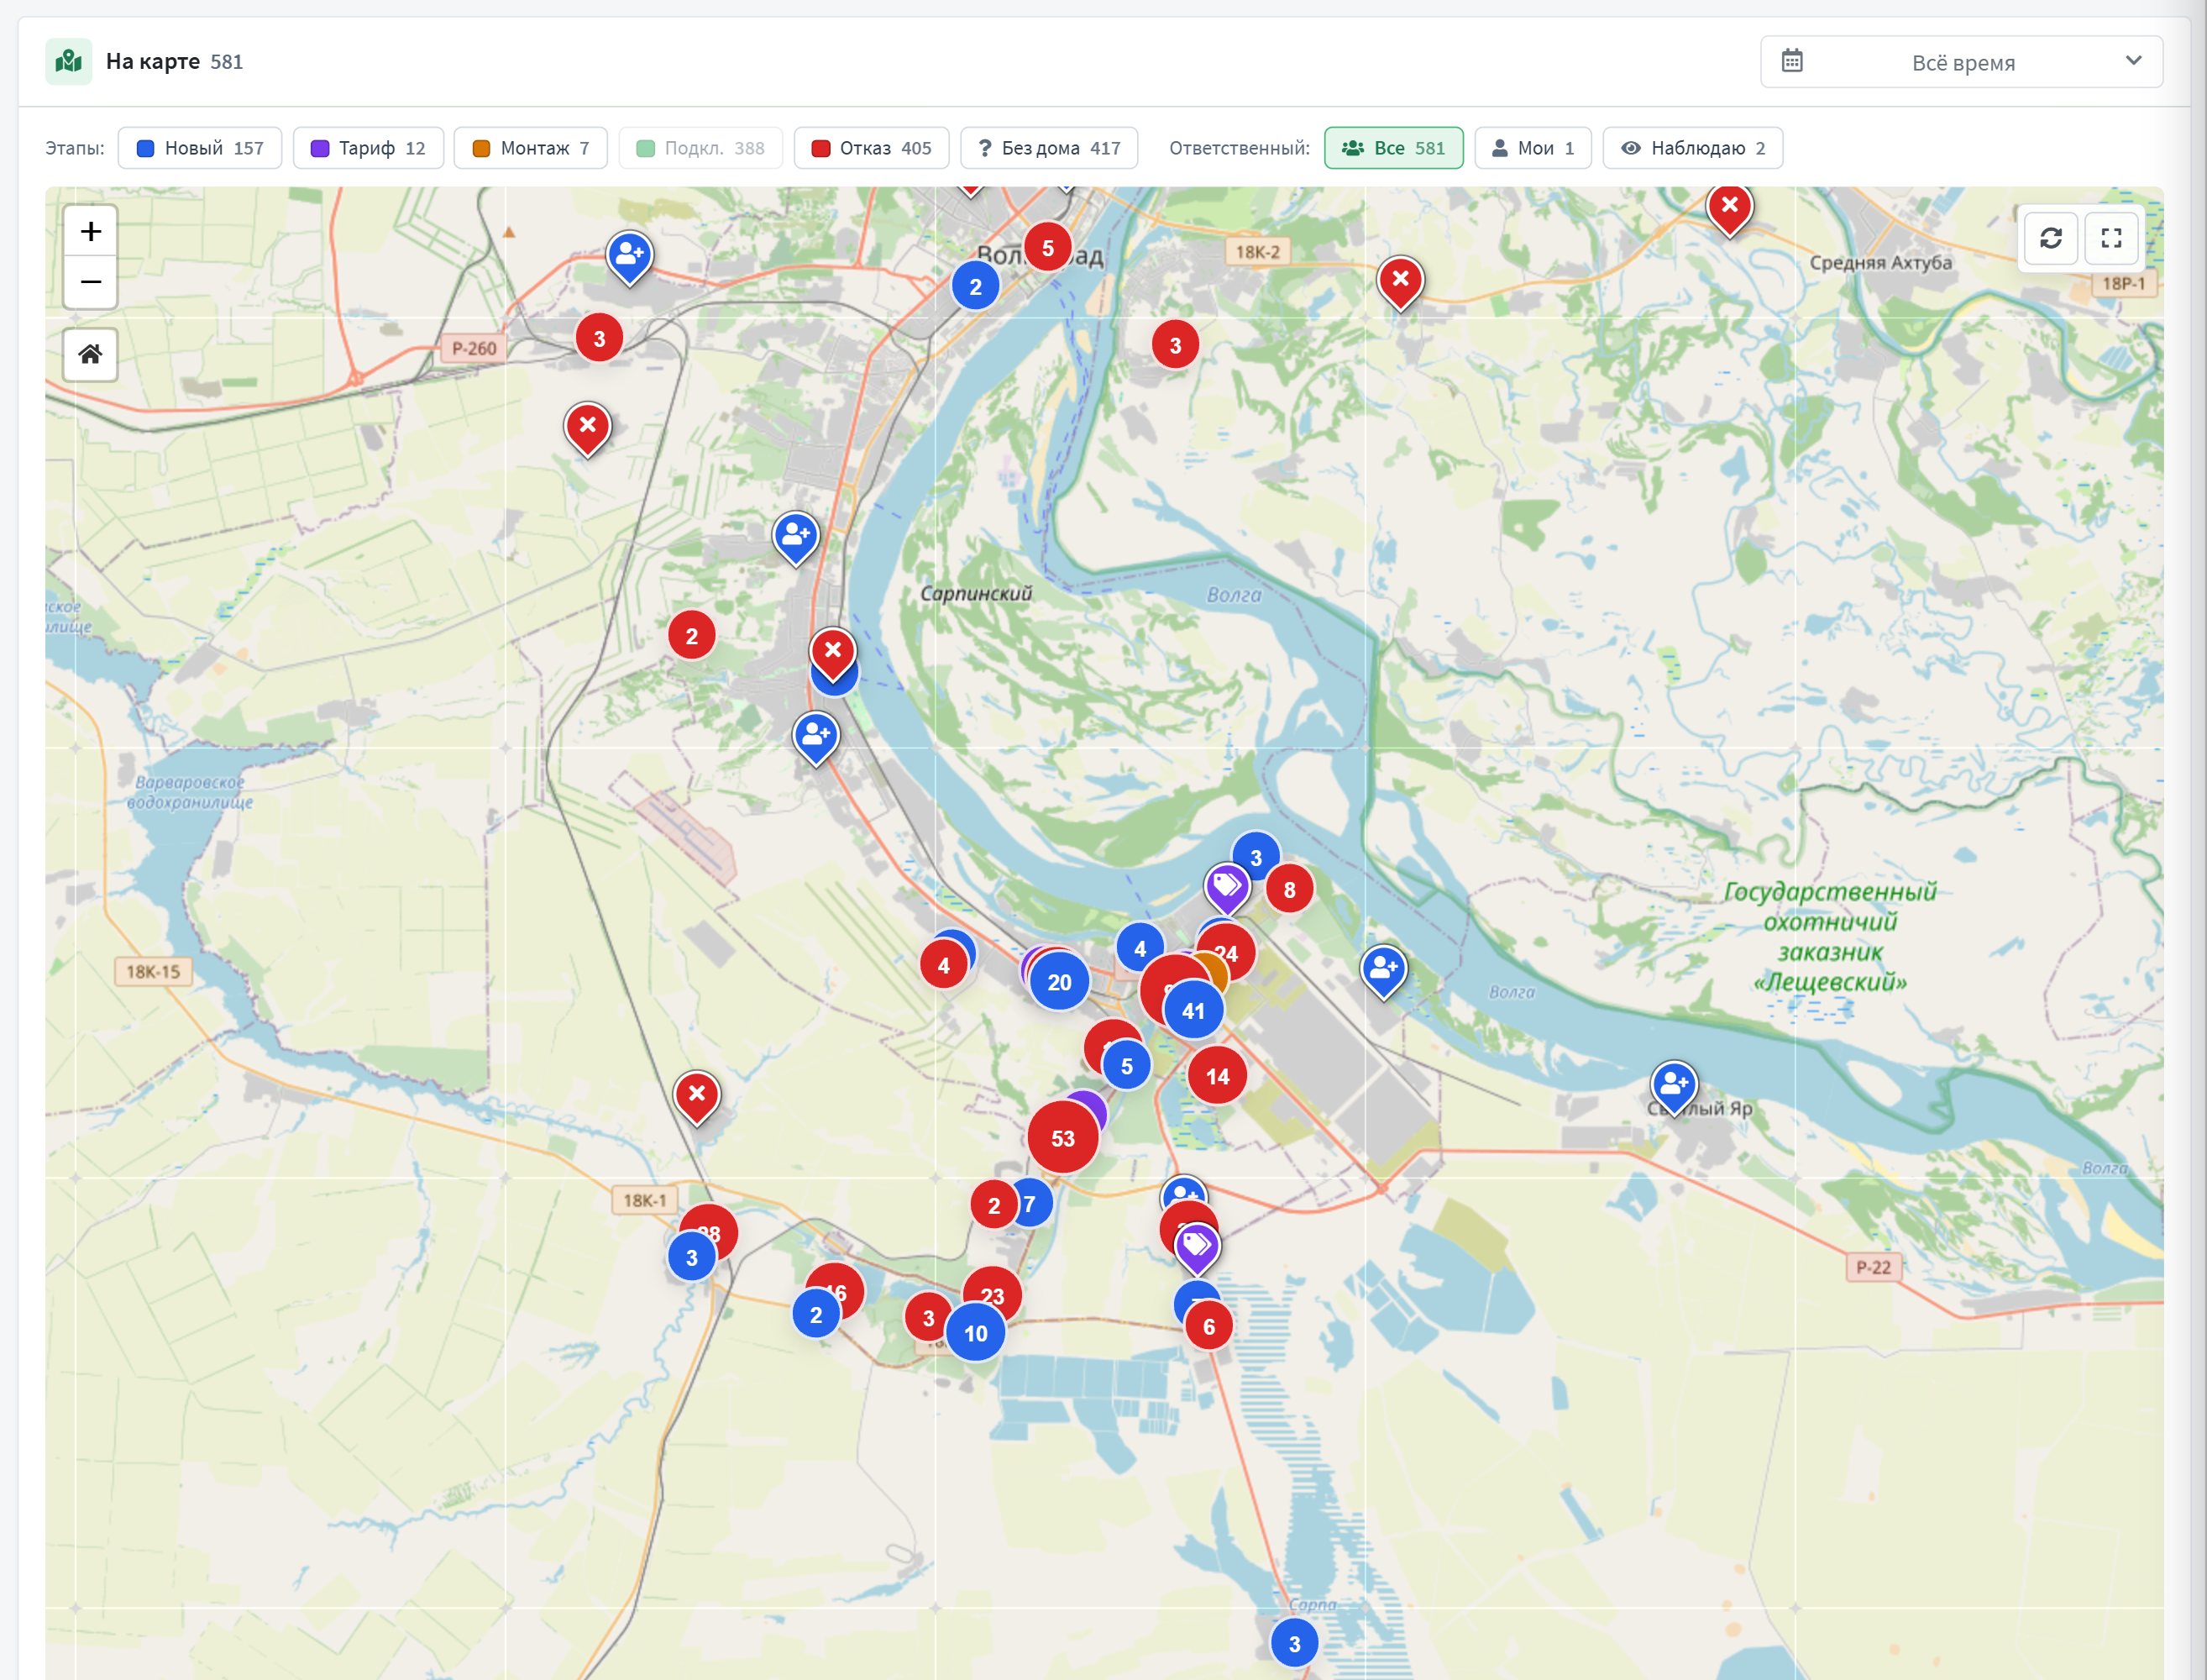Open the red cluster marker 8

point(1289,889)
